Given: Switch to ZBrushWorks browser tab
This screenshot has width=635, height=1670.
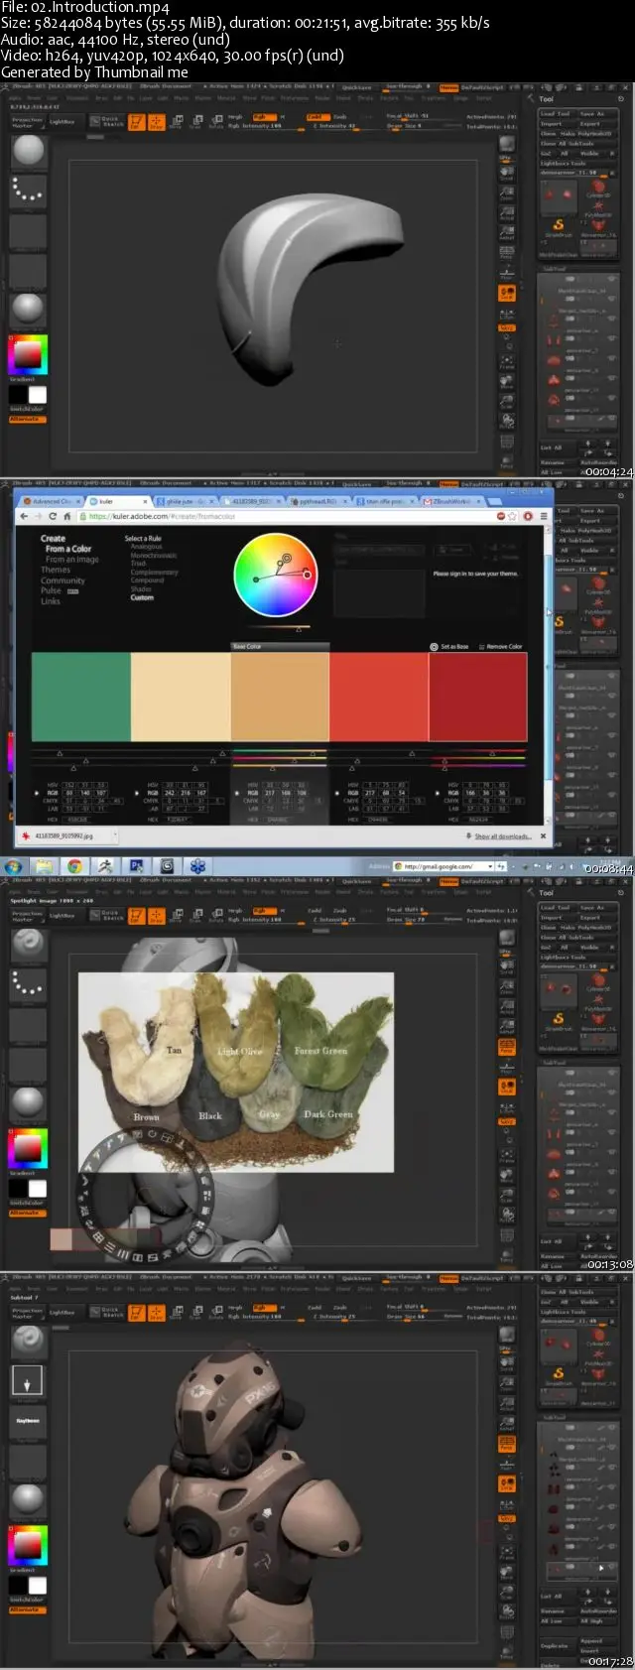Looking at the screenshot, I should 453,501.
